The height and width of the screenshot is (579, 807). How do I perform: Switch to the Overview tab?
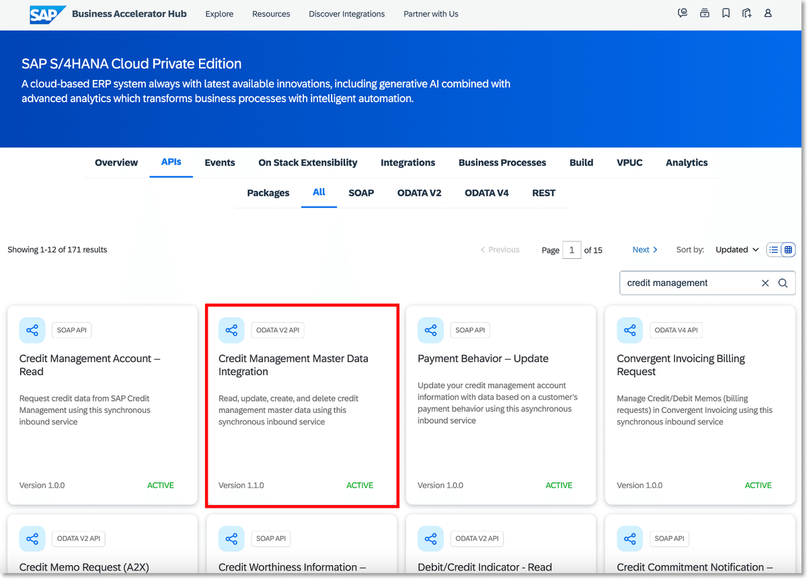click(x=116, y=163)
